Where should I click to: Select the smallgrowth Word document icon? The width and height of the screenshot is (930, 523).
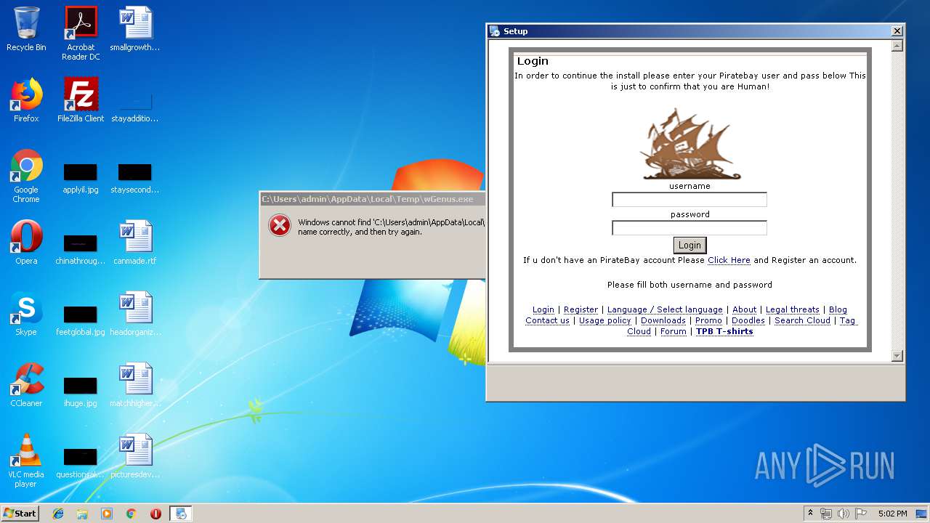click(135, 29)
